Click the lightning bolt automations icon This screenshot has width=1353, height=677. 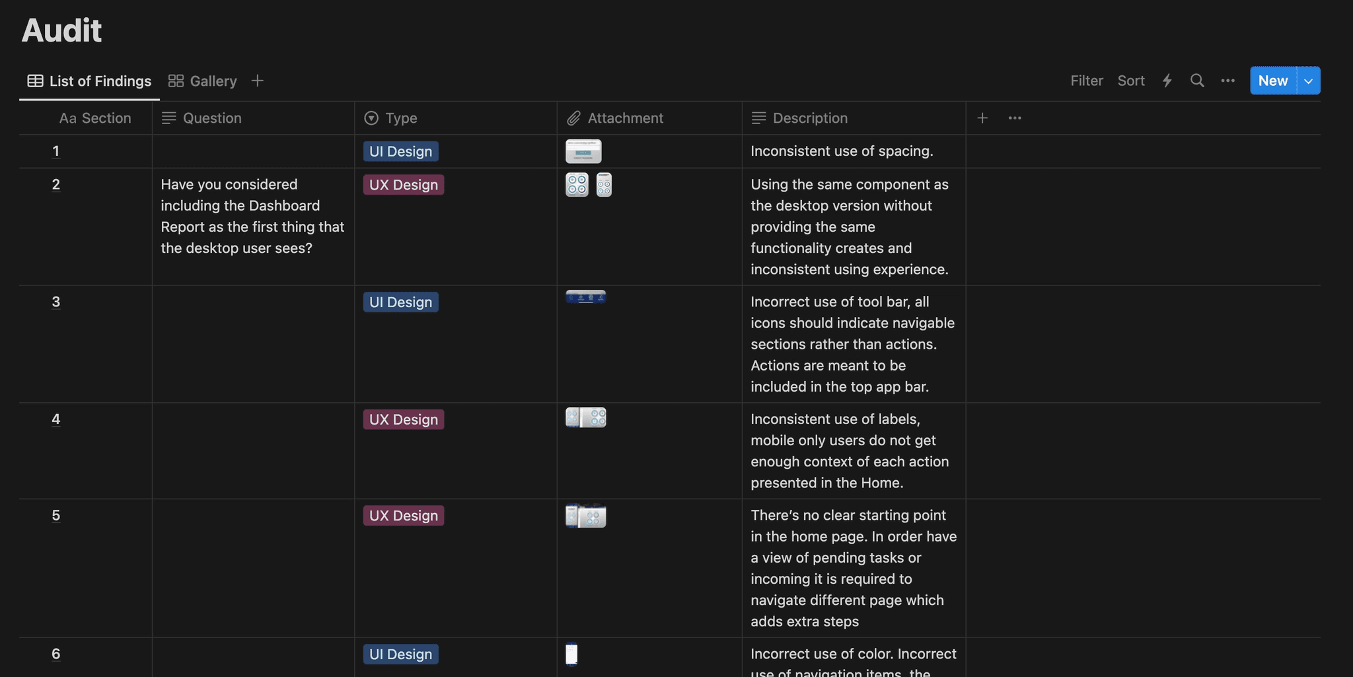(1167, 81)
